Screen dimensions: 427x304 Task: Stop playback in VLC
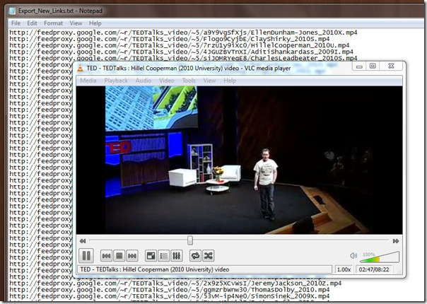119,256
